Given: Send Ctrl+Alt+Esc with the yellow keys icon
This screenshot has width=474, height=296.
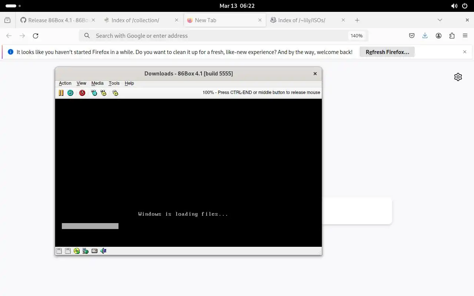Looking at the screenshot, I should pos(103,93).
